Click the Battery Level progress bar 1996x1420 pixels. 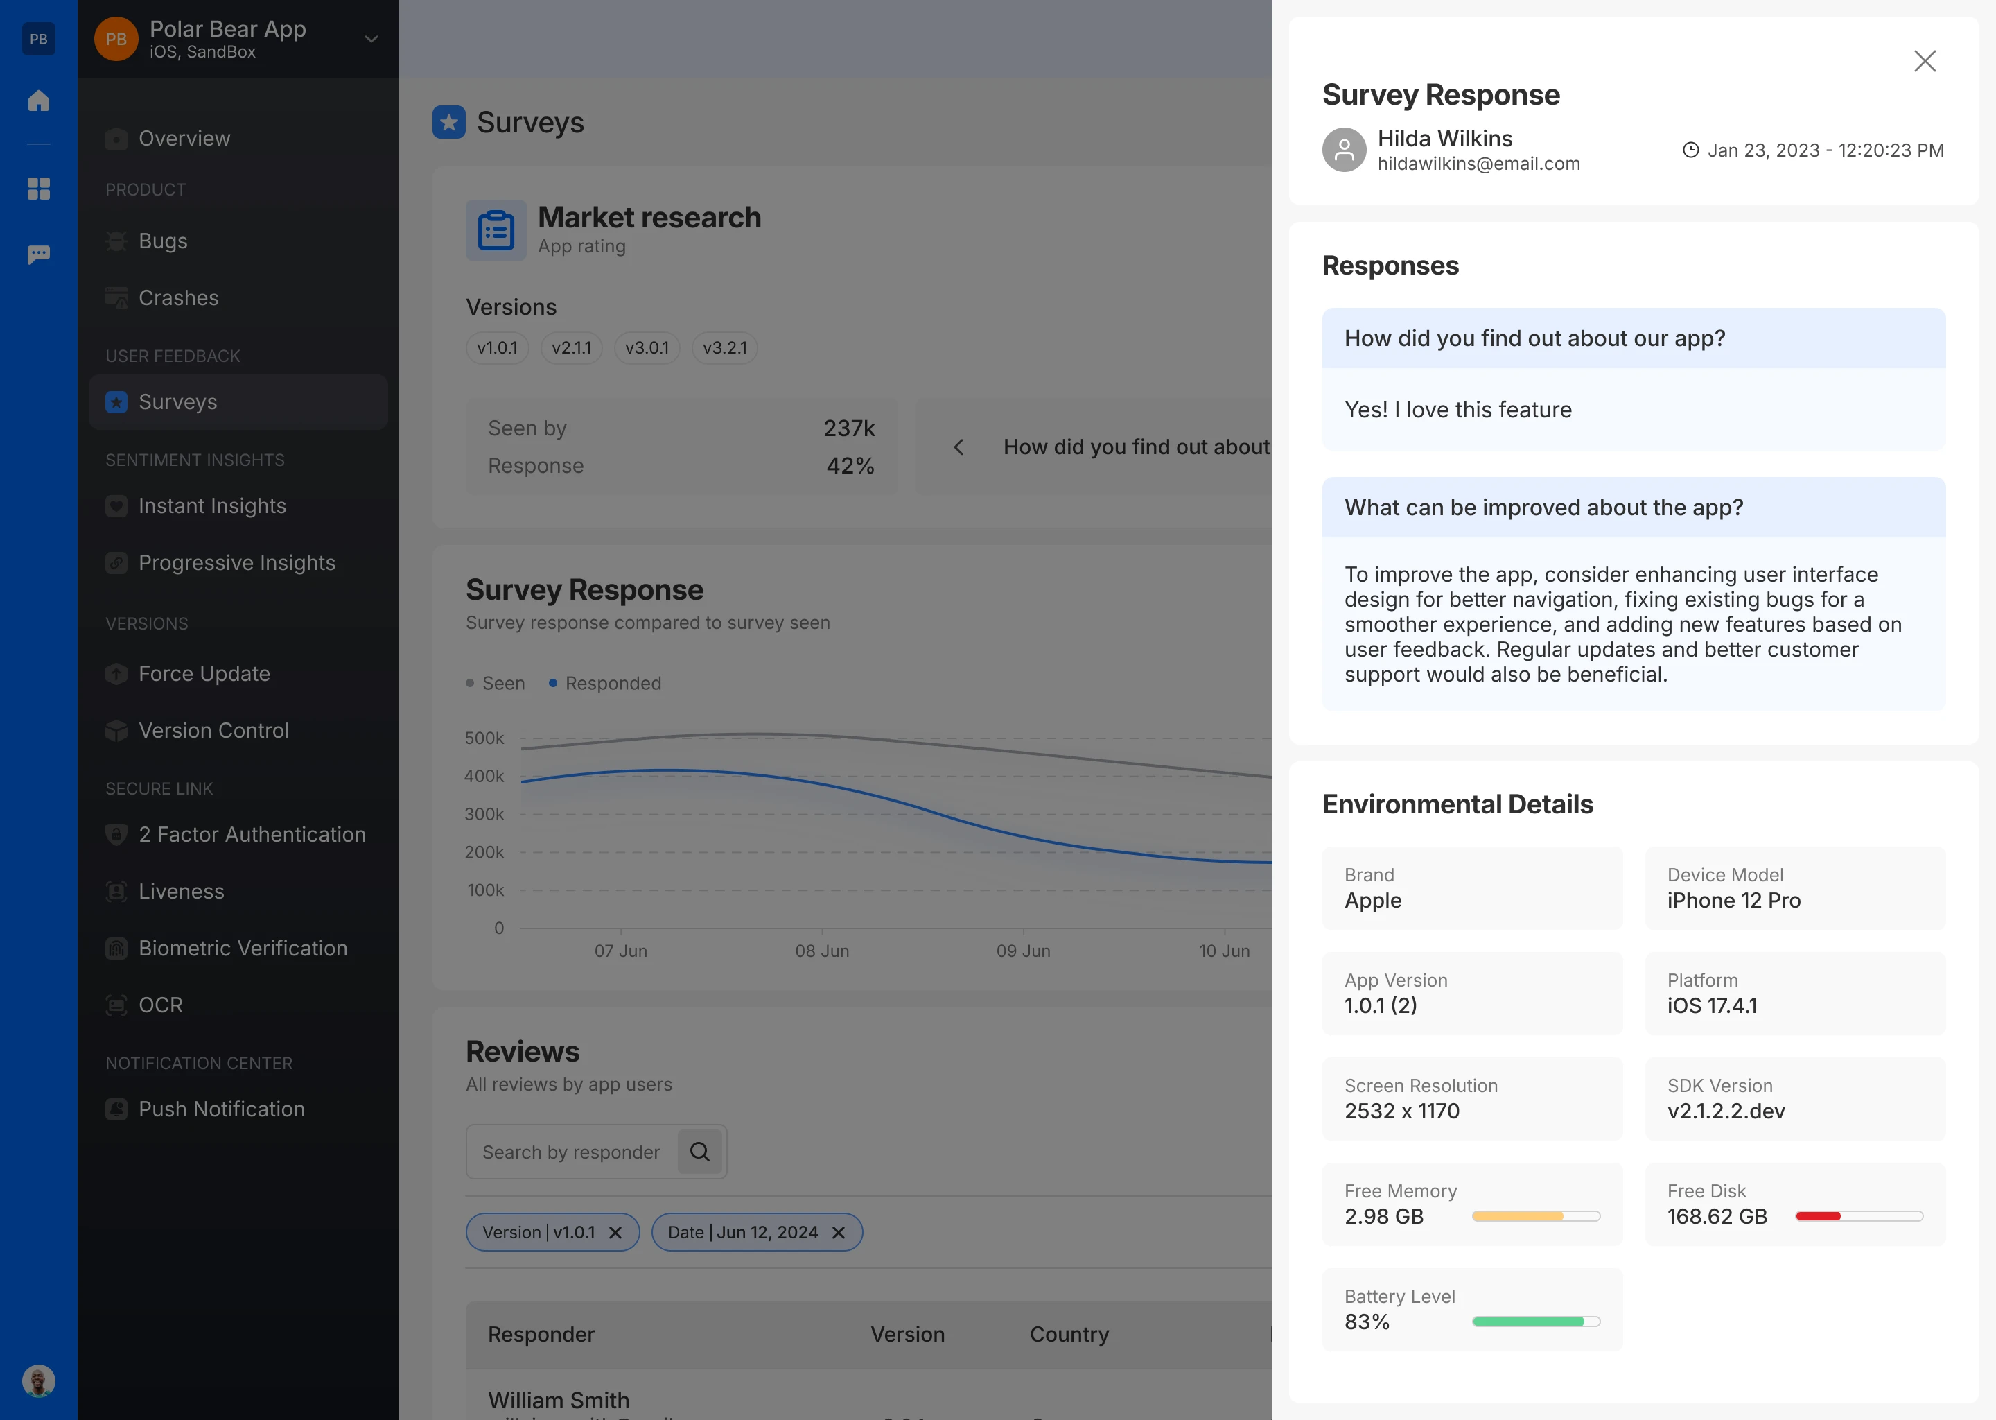click(1535, 1321)
